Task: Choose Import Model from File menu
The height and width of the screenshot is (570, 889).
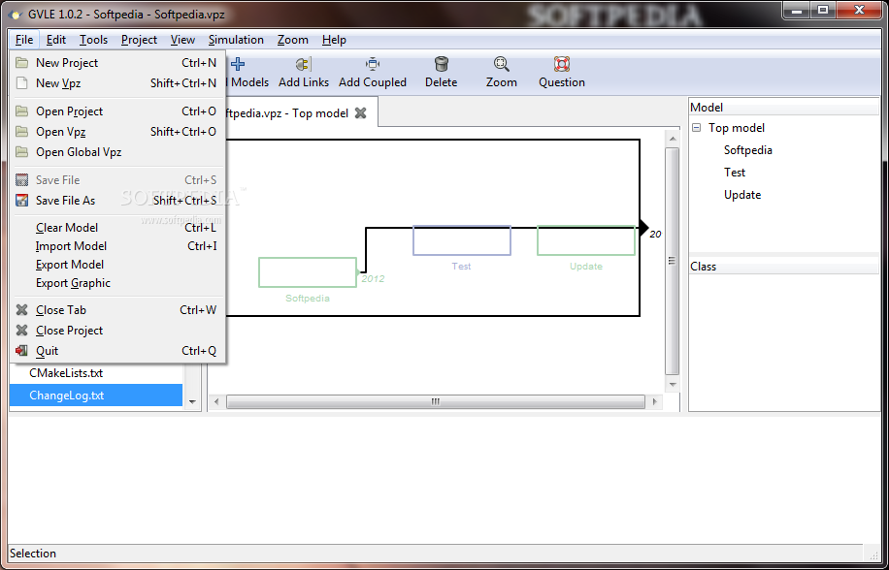Action: (x=117, y=246)
